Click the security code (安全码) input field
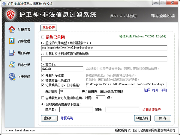 [x=62, y=69]
